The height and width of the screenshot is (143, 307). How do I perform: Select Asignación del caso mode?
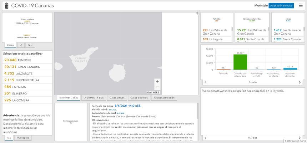coord(282,6)
